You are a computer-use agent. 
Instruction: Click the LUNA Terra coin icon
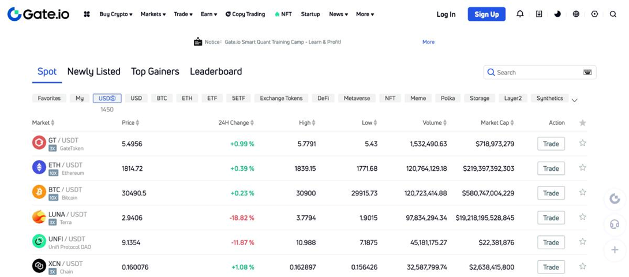tap(39, 217)
